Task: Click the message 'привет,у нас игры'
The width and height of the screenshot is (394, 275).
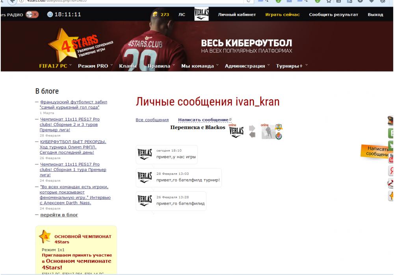Action: pyautogui.click(x=176, y=157)
